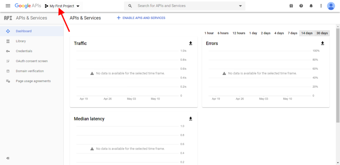Screen dimensions: 340x165
Task: Open the hamburger navigation menu
Action: coord(8,6)
